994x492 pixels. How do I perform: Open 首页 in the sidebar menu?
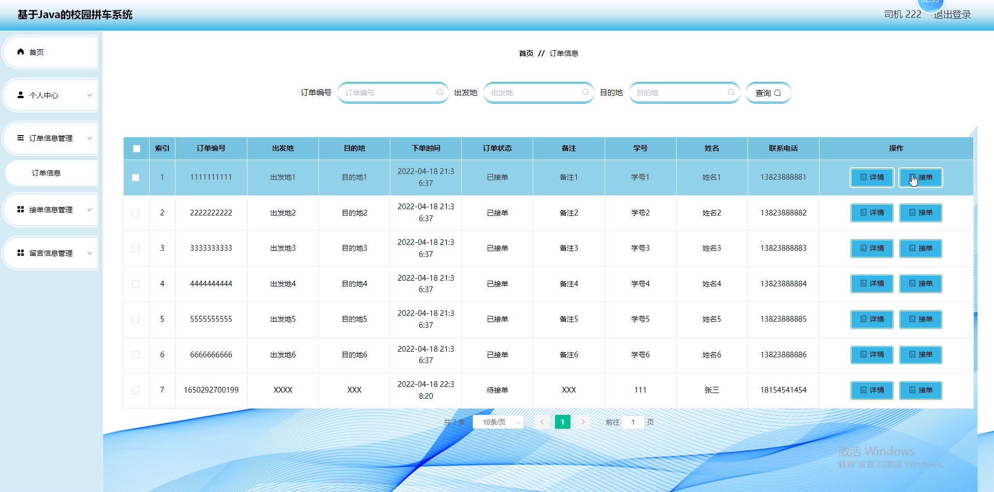pyautogui.click(x=51, y=52)
